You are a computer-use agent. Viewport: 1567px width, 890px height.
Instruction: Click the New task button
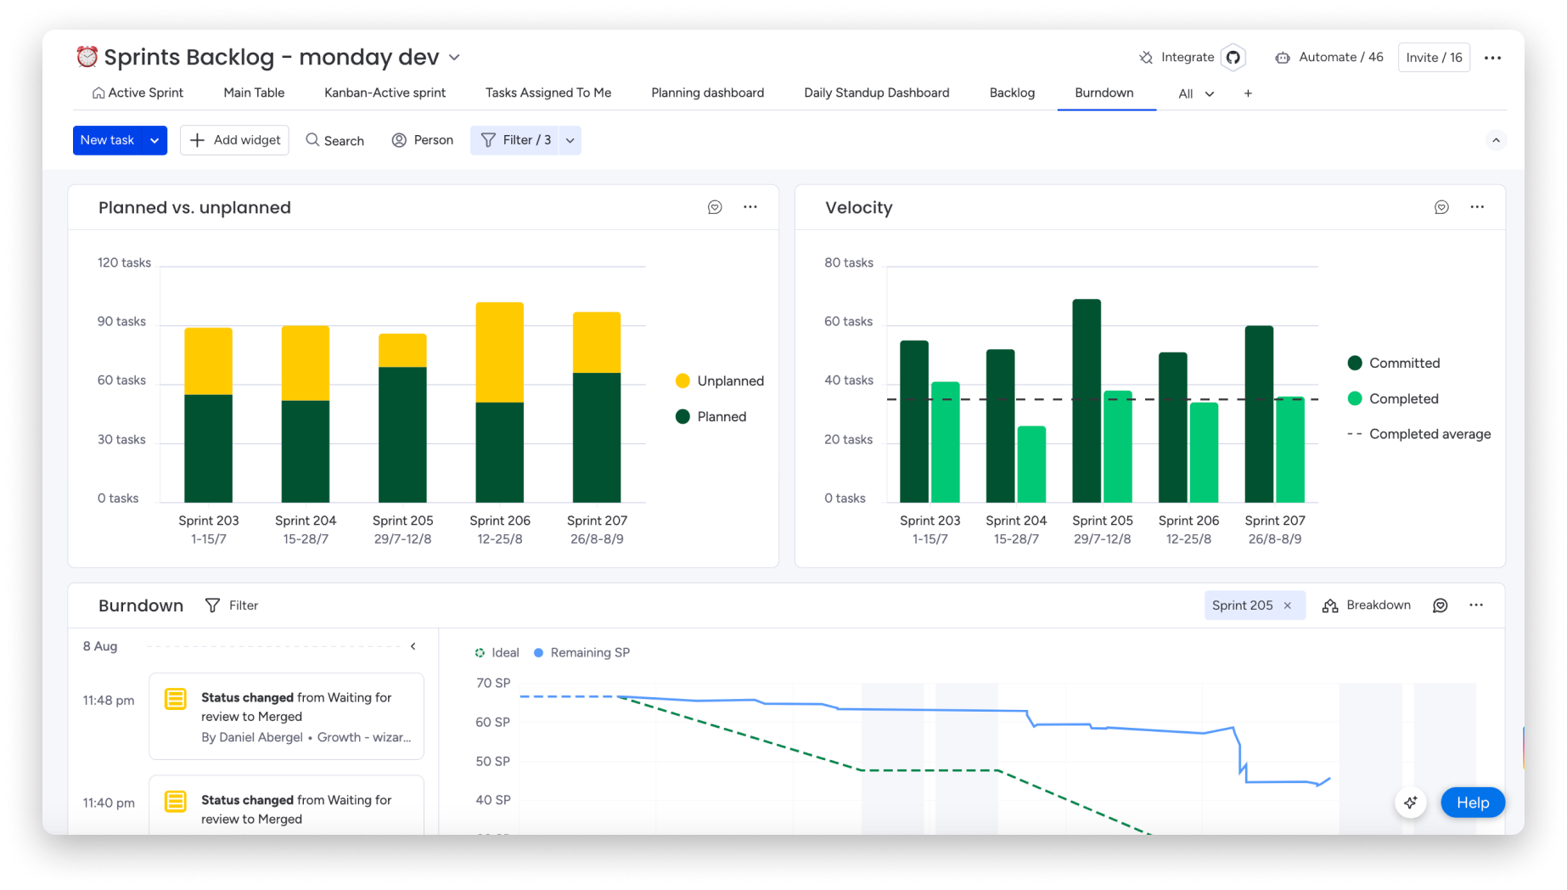pos(107,140)
